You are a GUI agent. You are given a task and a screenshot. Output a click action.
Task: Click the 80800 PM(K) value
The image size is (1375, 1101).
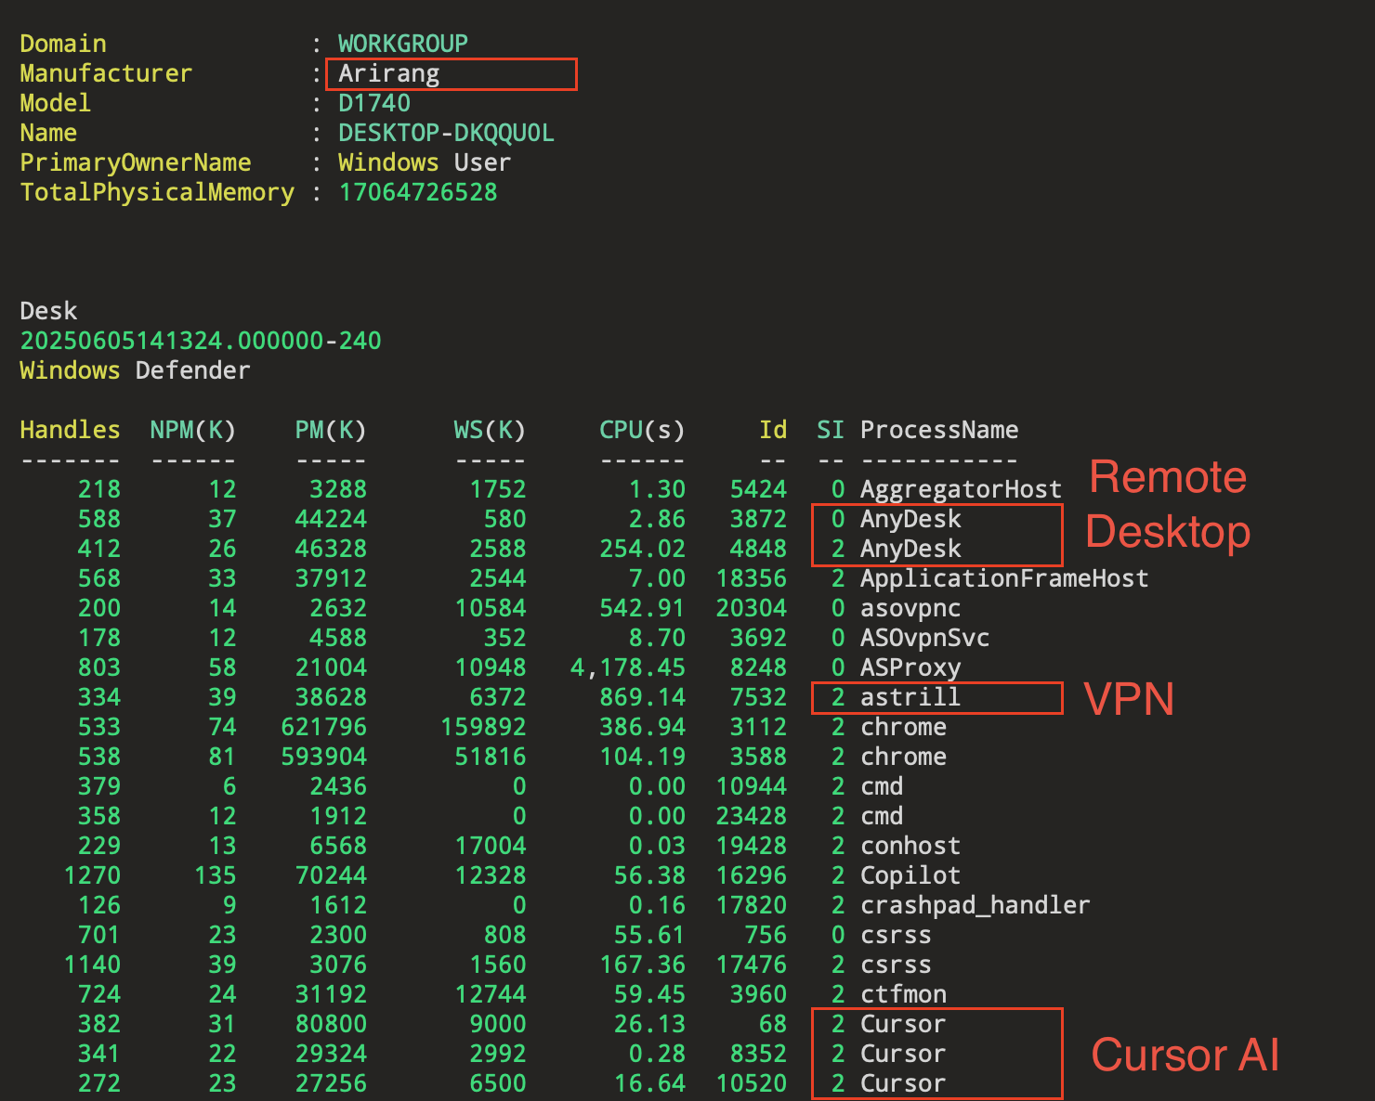[331, 1024]
